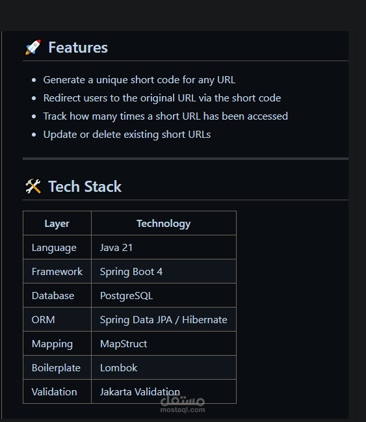This screenshot has width=366, height=422.
Task: Click the hammer and wrench emoji icon
Action: 33,186
